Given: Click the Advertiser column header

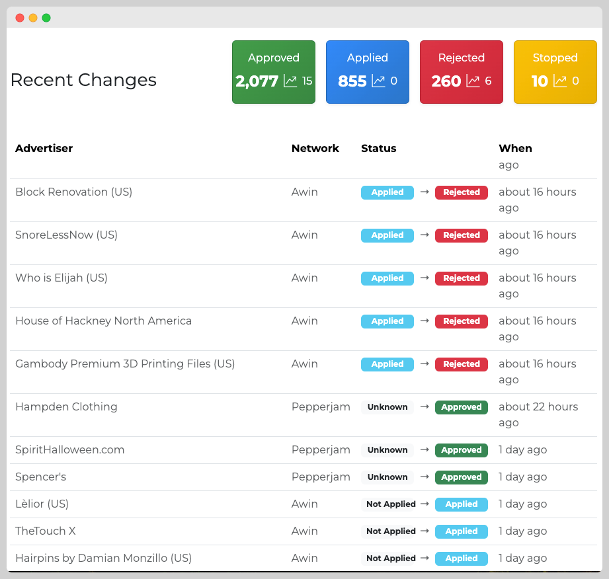Looking at the screenshot, I should 44,148.
